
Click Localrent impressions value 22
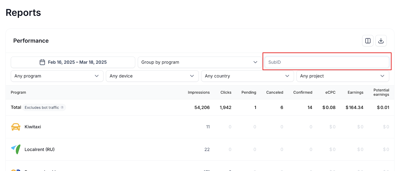pyautogui.click(x=207, y=149)
